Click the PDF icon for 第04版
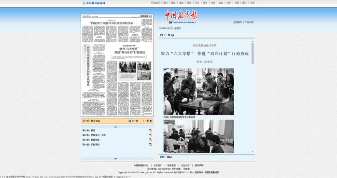The height and width of the screenshot is (178, 337). tap(150, 144)
